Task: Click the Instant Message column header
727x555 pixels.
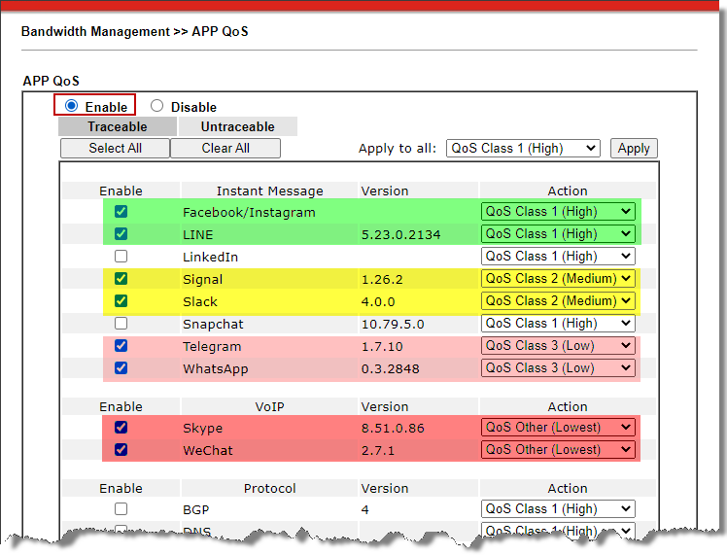Action: tap(270, 191)
